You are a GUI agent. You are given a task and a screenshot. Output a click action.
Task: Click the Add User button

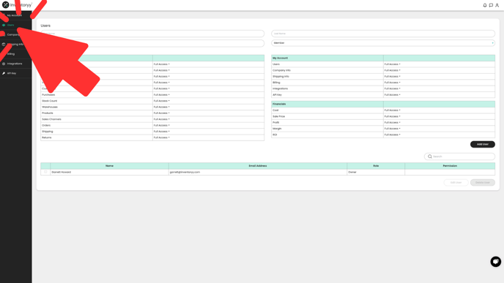[x=483, y=144]
